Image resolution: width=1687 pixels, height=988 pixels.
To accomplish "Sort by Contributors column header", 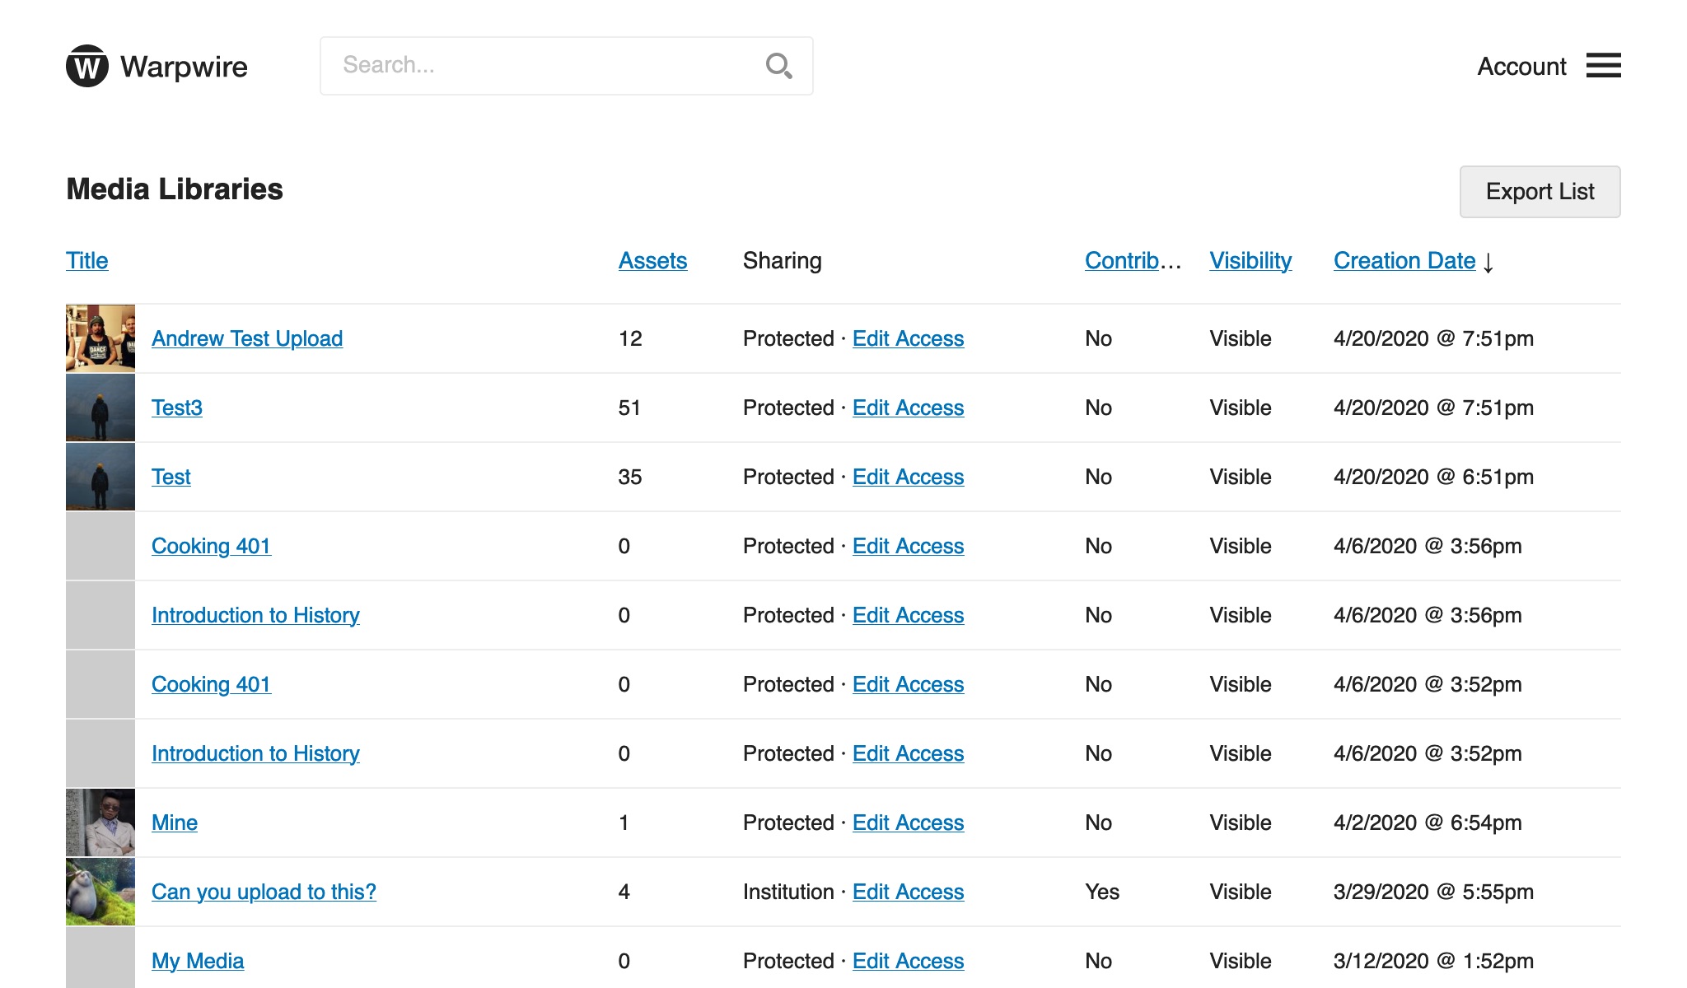I will click(x=1132, y=261).
